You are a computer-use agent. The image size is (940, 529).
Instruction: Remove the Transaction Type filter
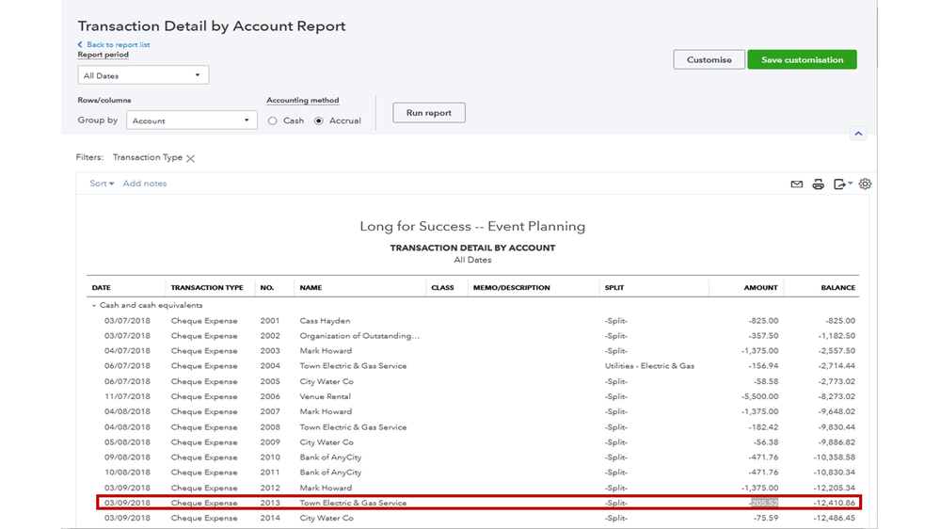pyautogui.click(x=191, y=159)
